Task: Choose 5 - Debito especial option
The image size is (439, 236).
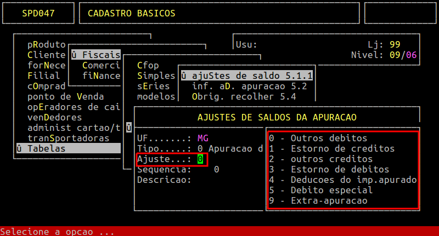Action: coord(320,191)
